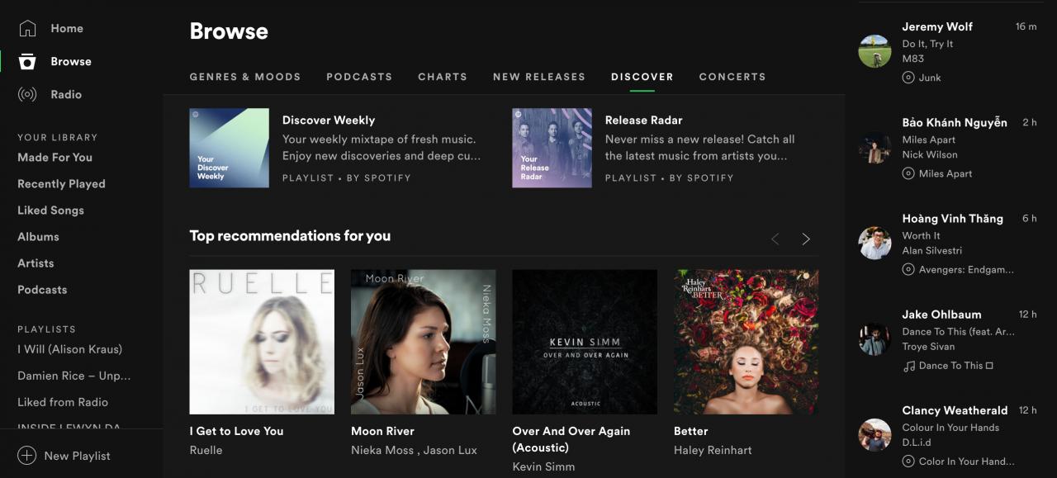Show next recommendations with right arrow

pyautogui.click(x=806, y=239)
